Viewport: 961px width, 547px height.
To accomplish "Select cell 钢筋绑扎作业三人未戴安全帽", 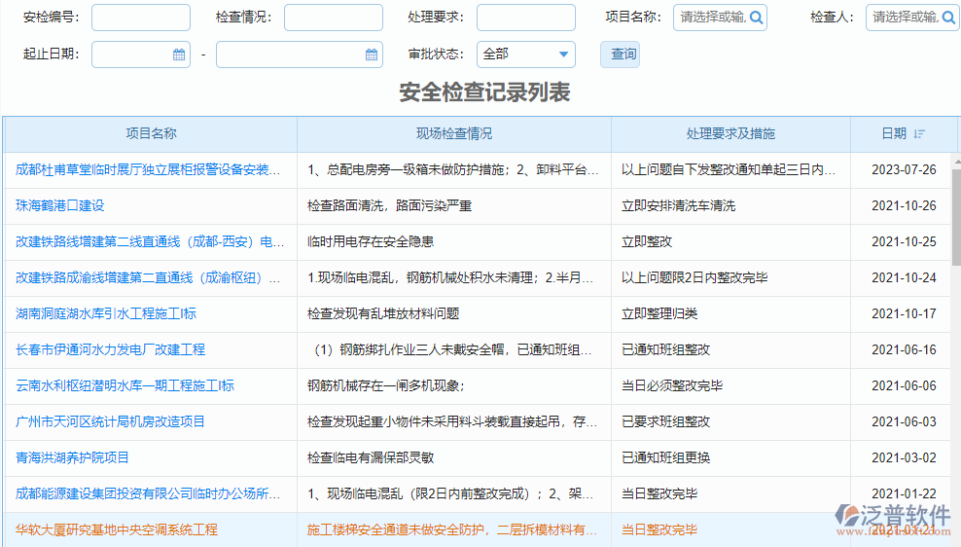I will tap(452, 349).
